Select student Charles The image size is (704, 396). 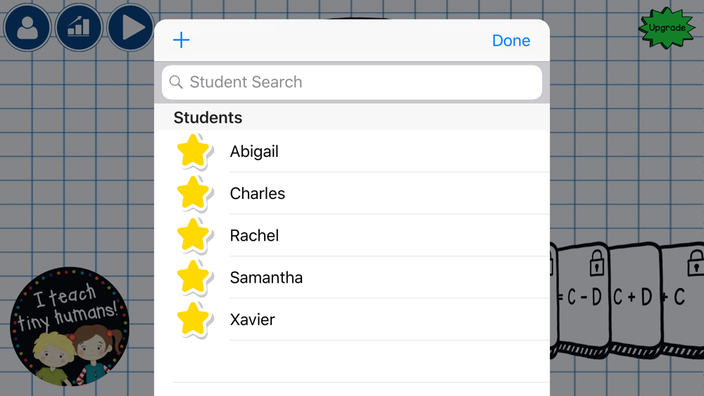352,193
